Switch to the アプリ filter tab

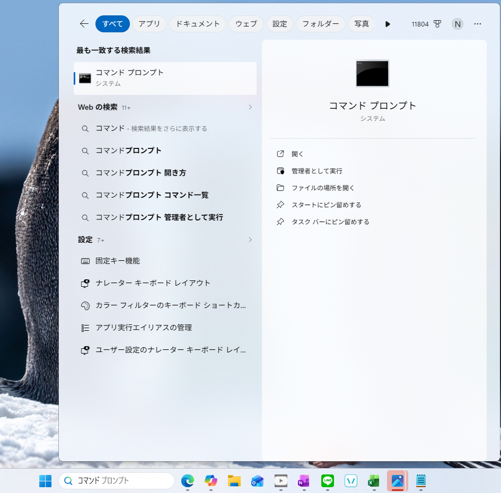click(150, 24)
